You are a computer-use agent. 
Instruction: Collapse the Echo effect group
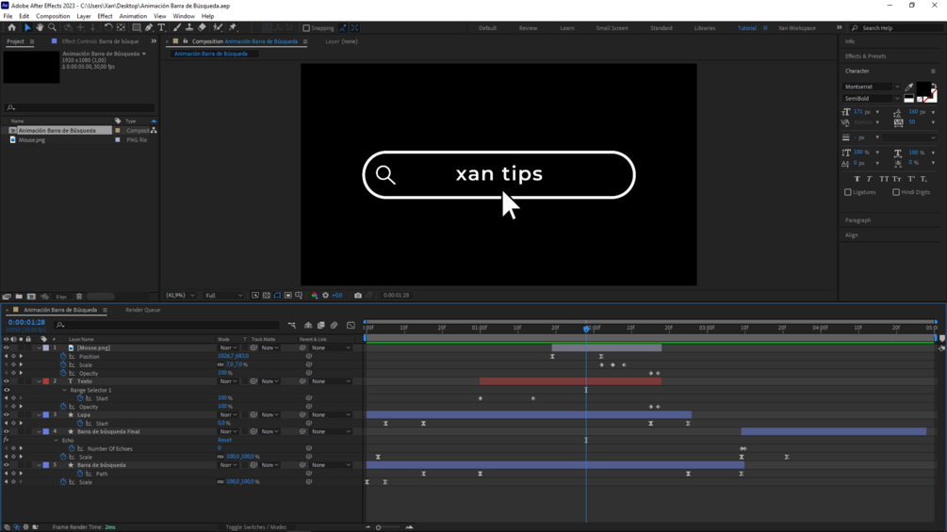pos(57,441)
